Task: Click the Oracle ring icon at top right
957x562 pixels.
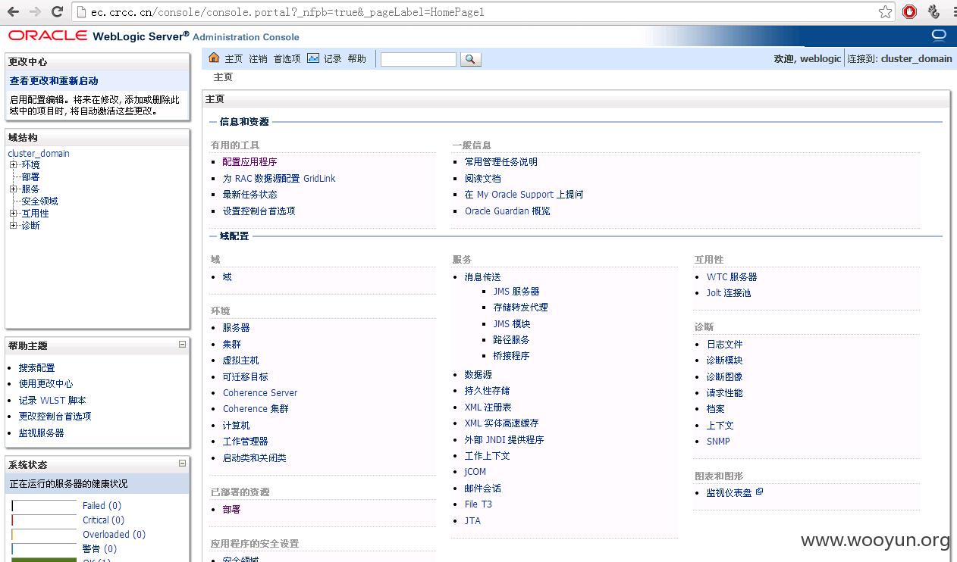Action: 939,35
